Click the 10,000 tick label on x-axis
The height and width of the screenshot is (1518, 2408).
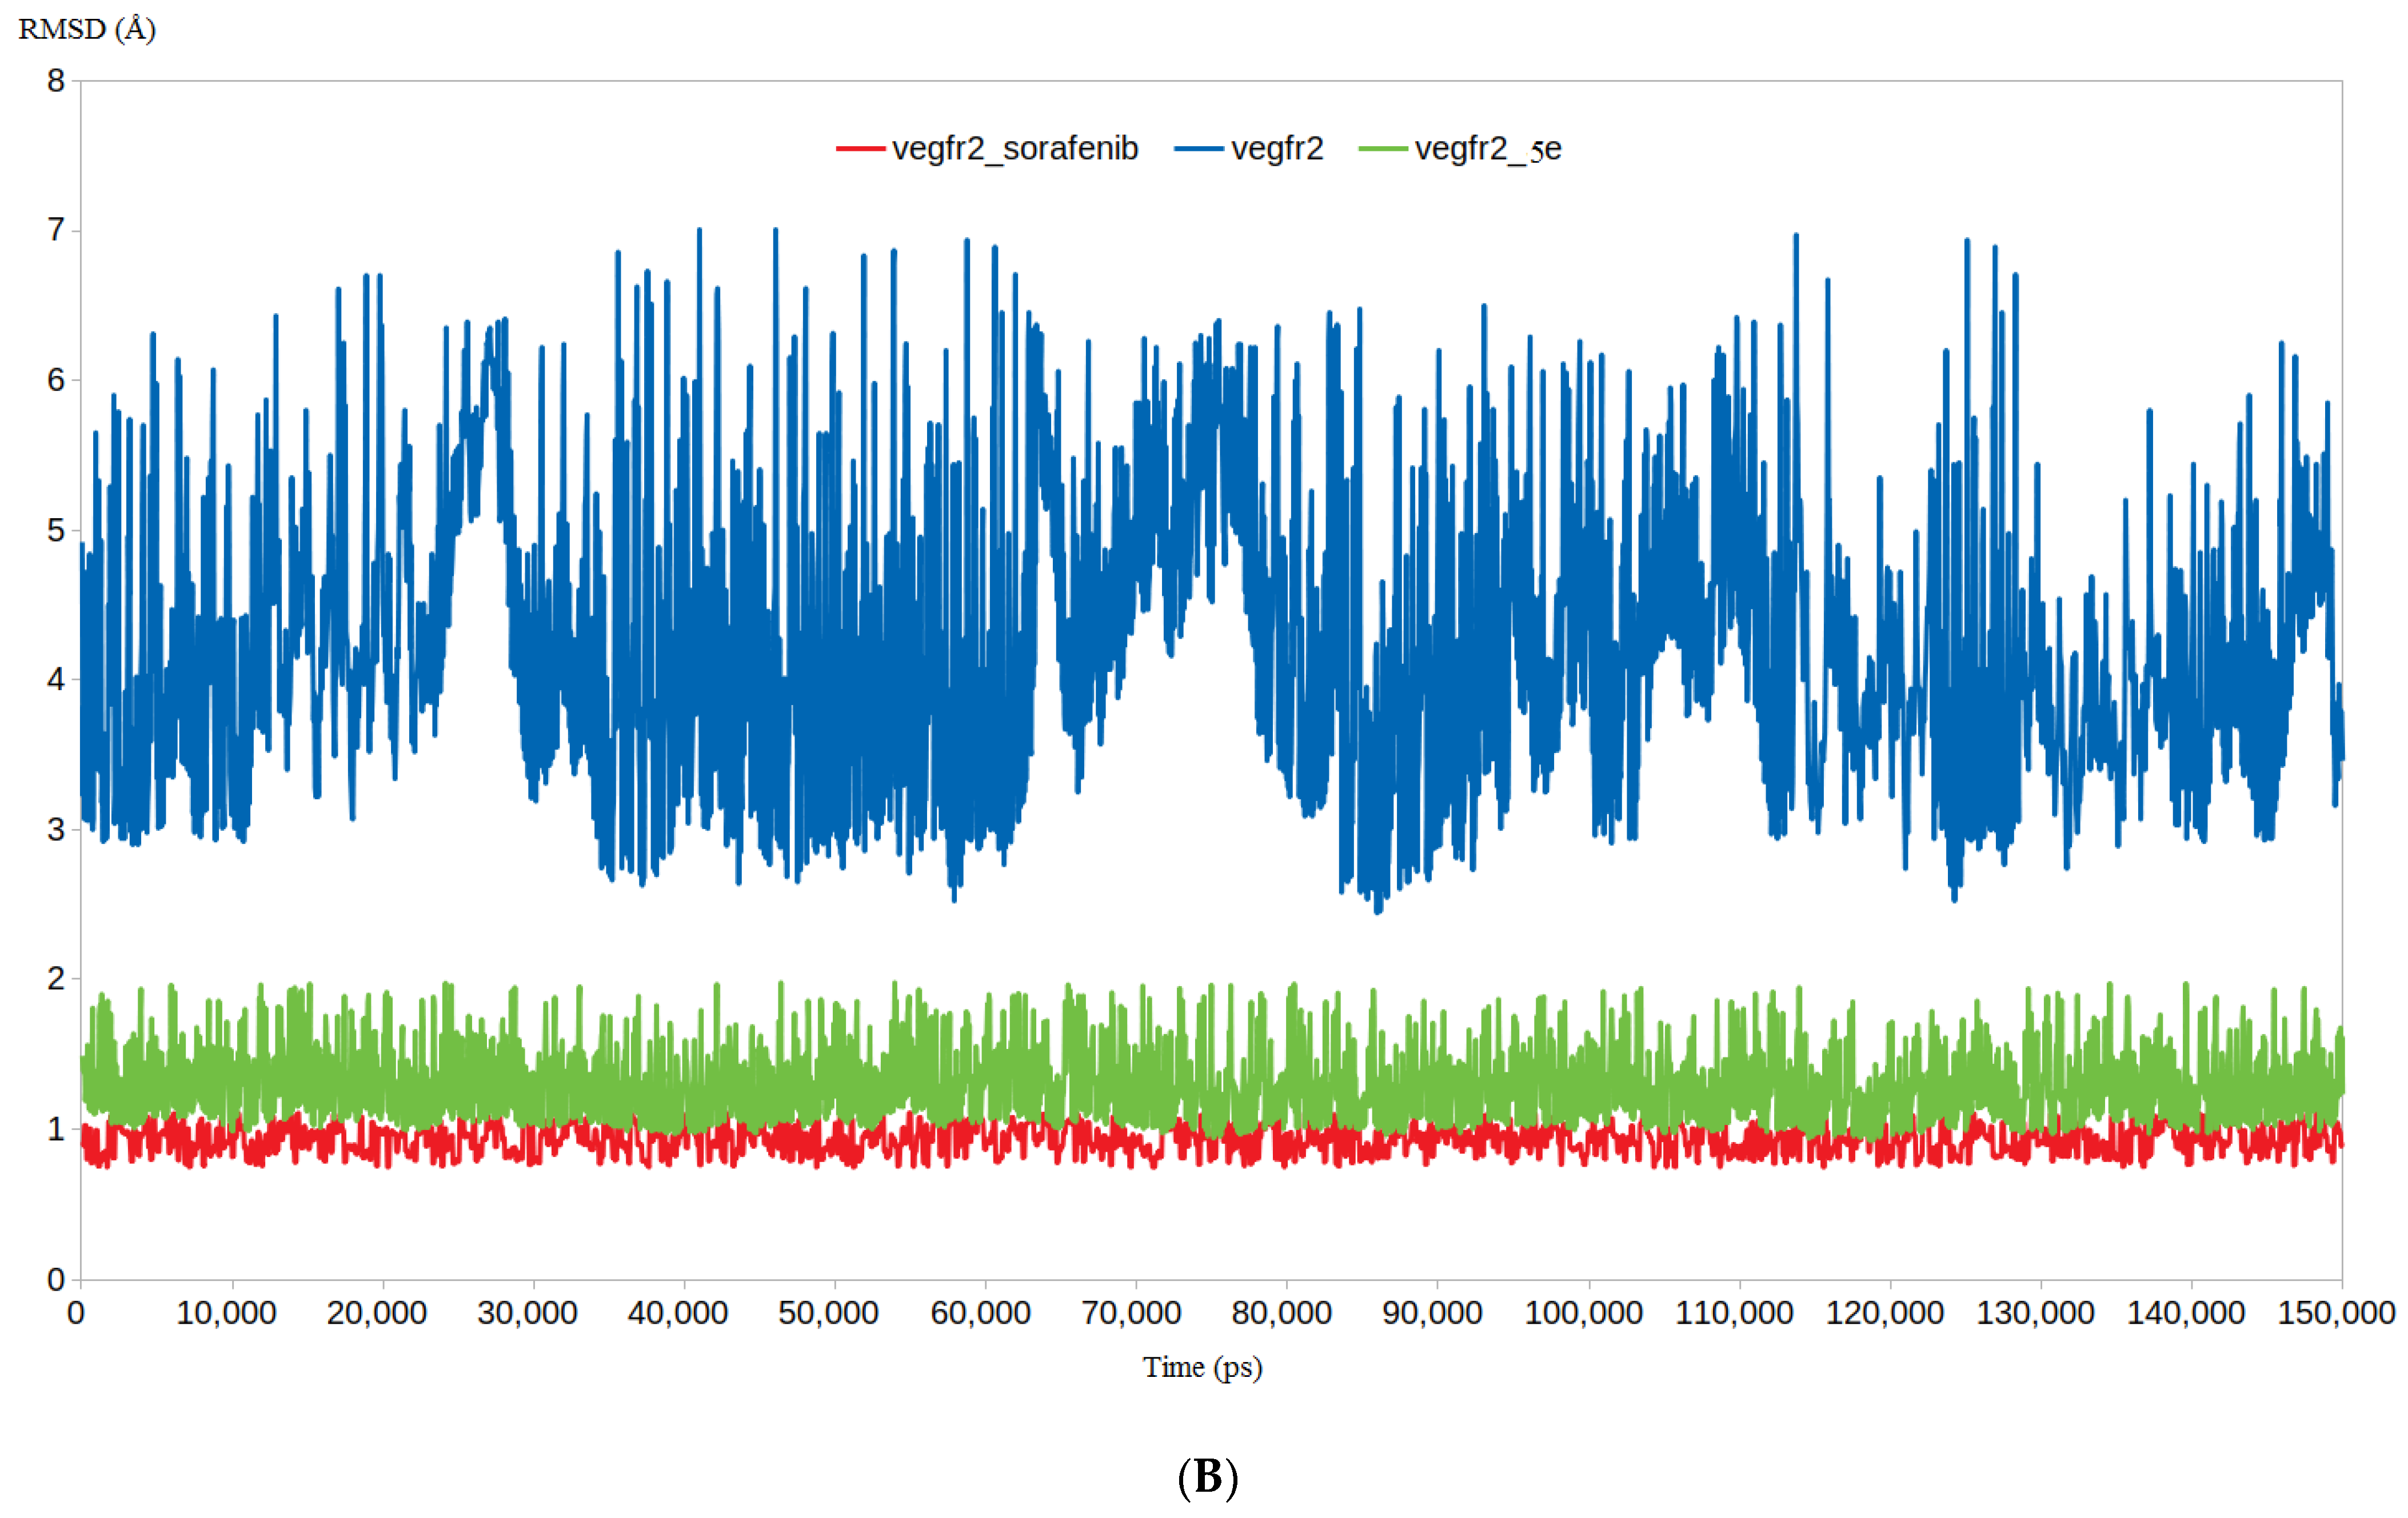coord(226,1313)
